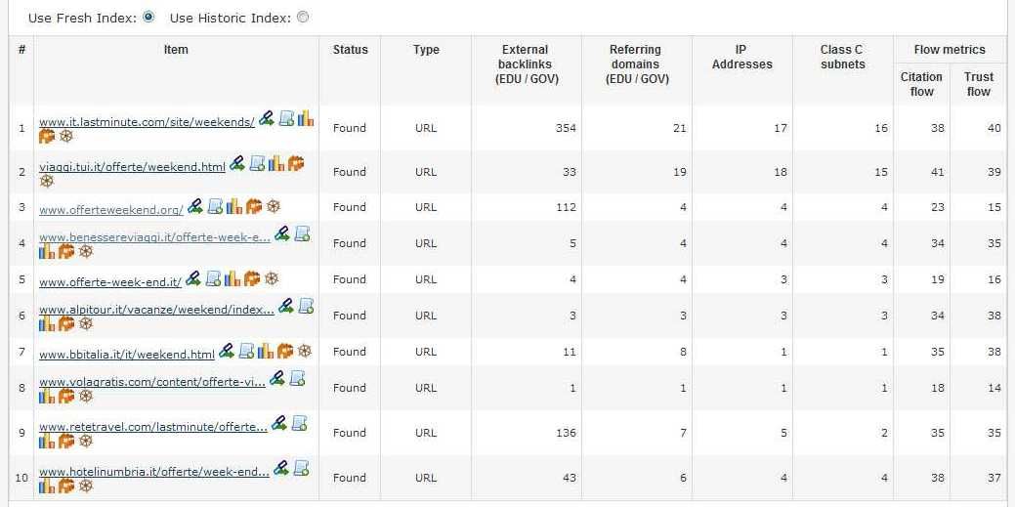1015x507 pixels.
Task: Click the Trust flow column header
Action: (x=978, y=84)
